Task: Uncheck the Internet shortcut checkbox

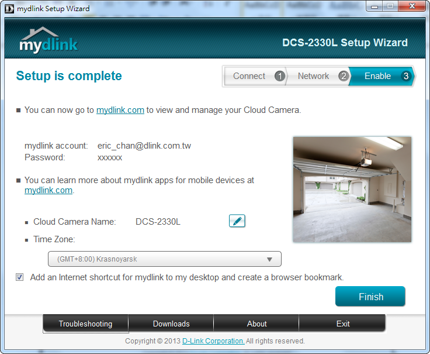Action: pos(20,277)
